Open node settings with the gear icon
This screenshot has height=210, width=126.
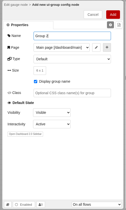click(110, 25)
